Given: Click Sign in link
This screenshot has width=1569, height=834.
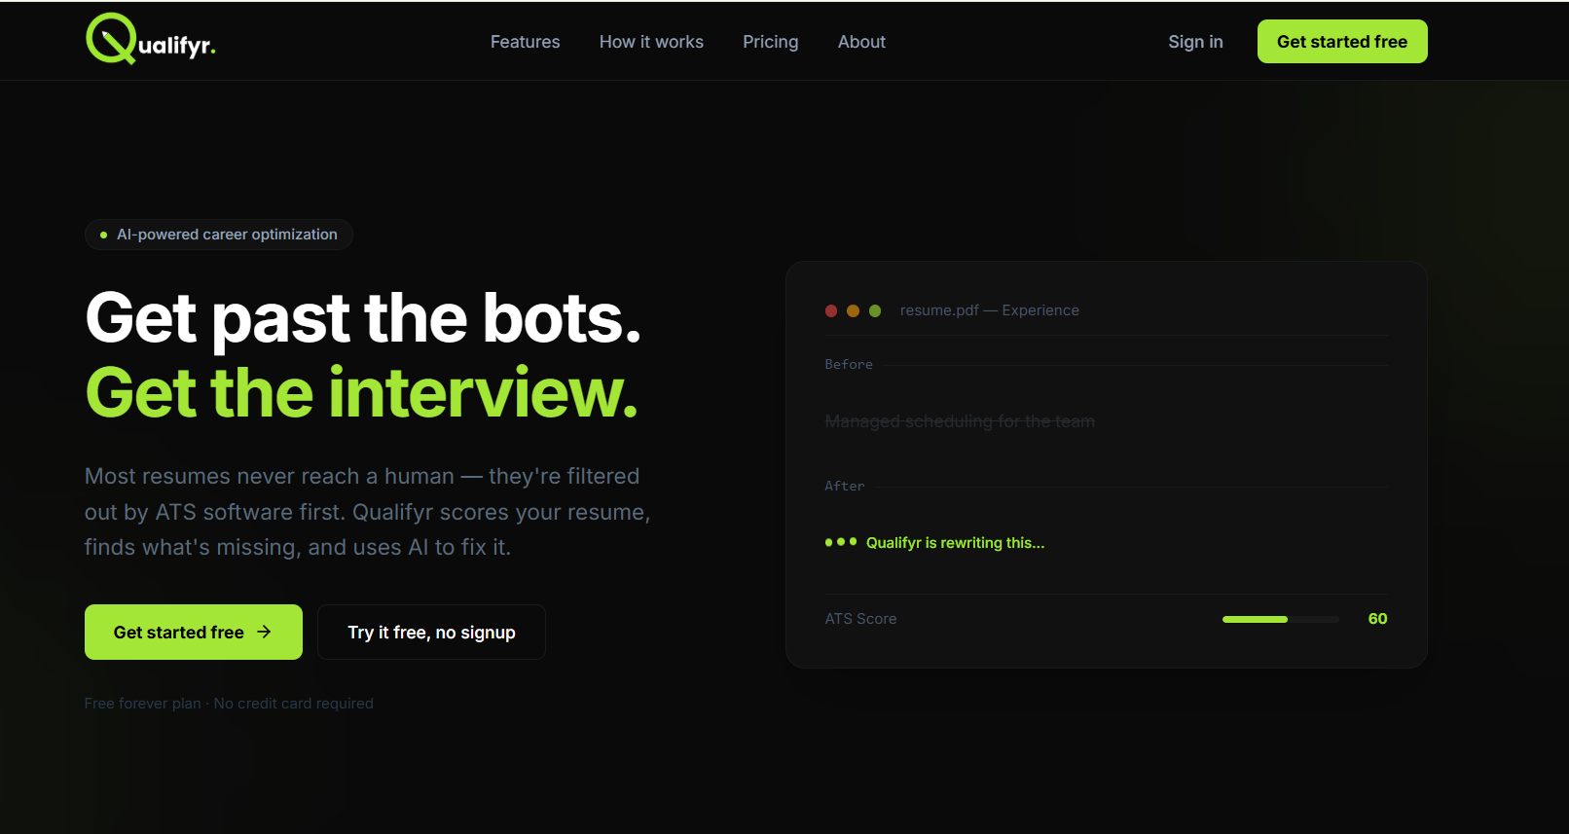Looking at the screenshot, I should pyautogui.click(x=1195, y=42).
